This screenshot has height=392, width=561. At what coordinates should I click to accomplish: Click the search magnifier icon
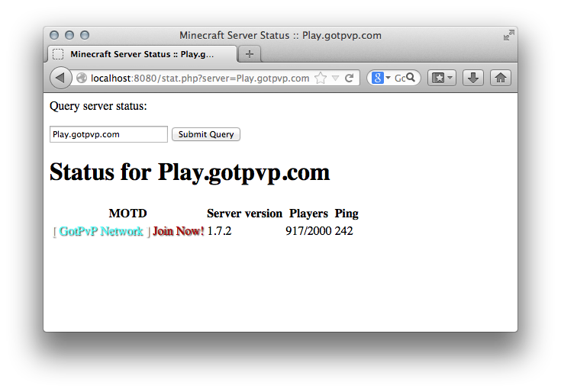[411, 77]
